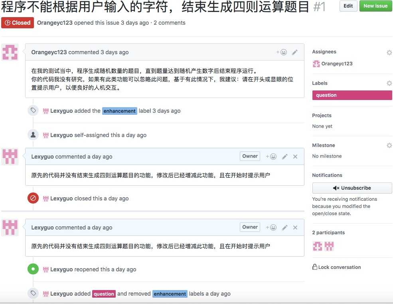The height and width of the screenshot is (304, 393).
Task: Click Lexyguo avatar beside second owner comment
Action: pos(10,228)
